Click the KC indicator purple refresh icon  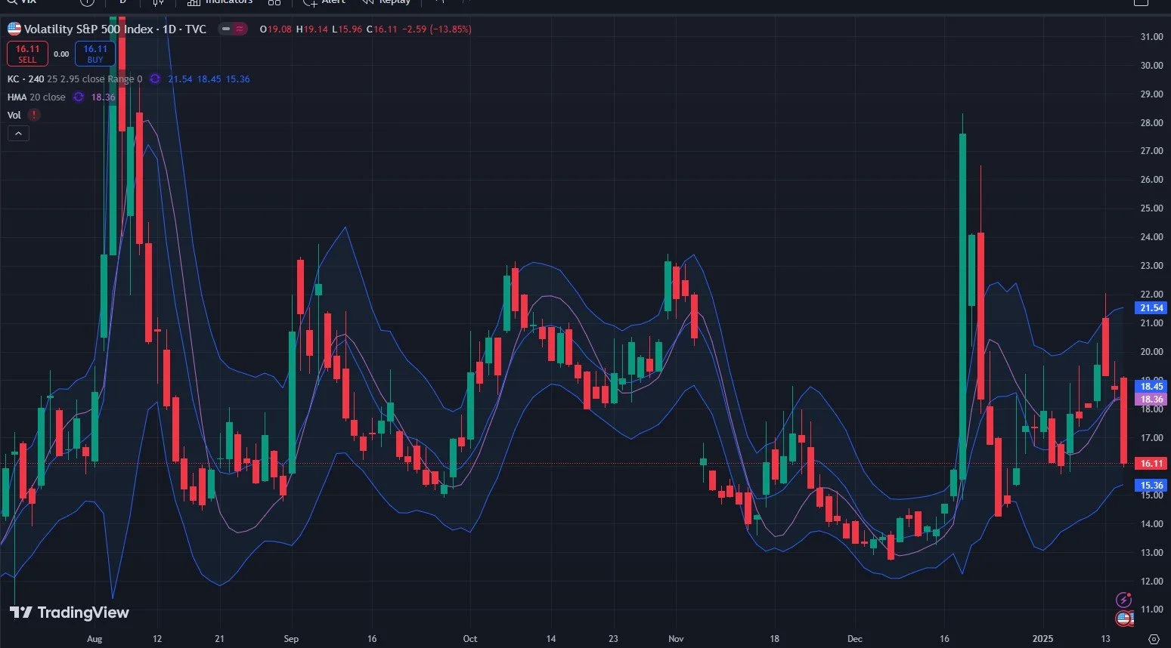(x=155, y=79)
